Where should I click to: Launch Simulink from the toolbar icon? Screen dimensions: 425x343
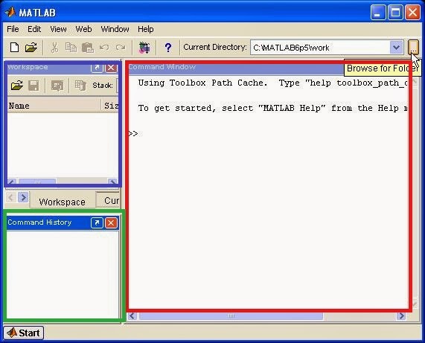144,48
